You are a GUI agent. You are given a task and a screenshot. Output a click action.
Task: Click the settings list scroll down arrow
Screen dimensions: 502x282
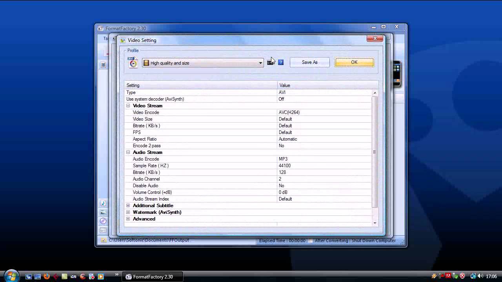tap(375, 223)
